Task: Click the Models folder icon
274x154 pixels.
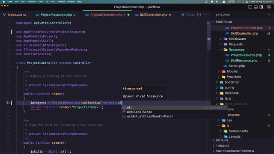Action: coord(223,71)
